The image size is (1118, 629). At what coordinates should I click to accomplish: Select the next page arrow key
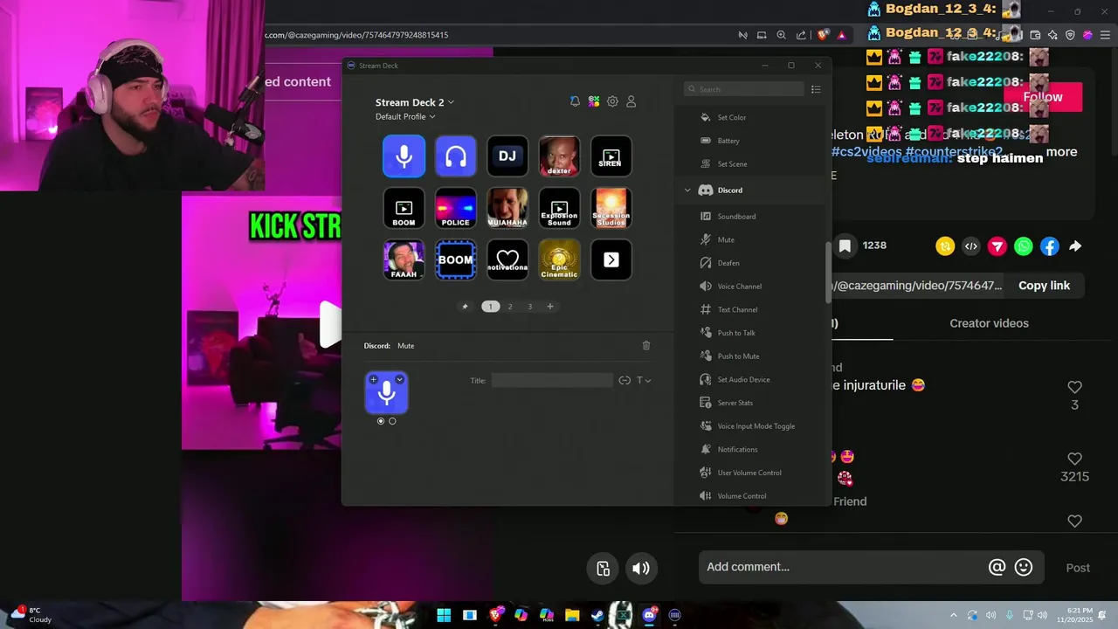(x=611, y=259)
